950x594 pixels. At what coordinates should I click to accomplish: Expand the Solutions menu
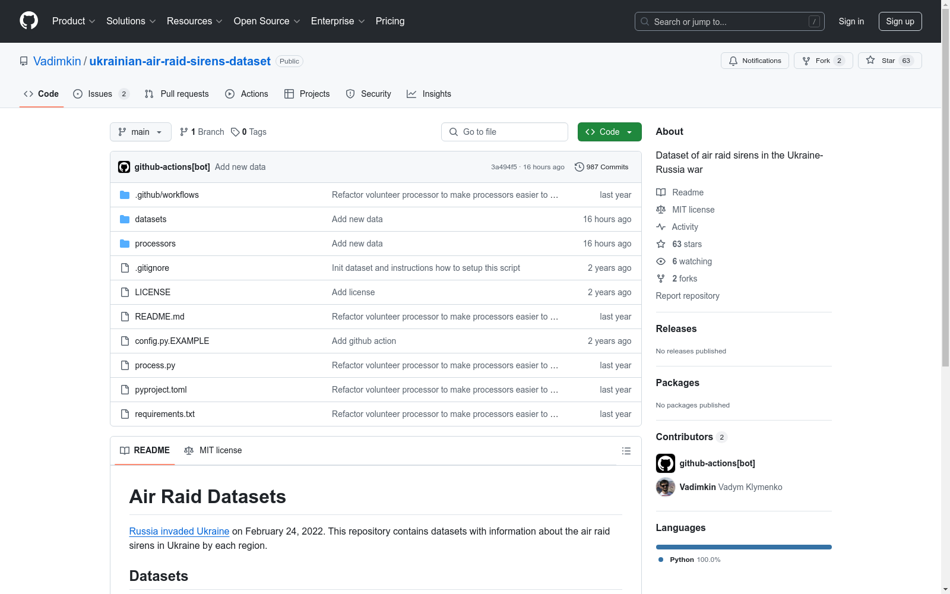coord(131,21)
